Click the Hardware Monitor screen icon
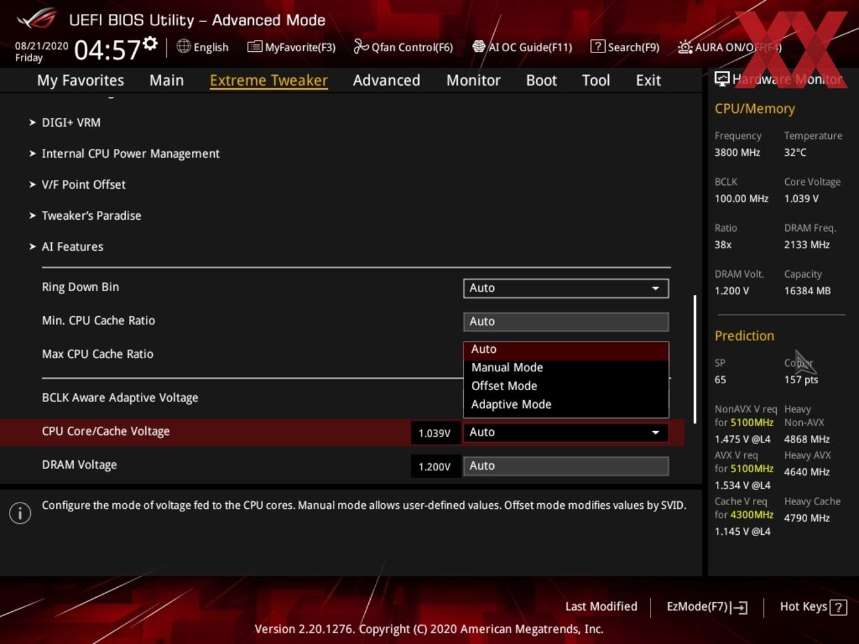The height and width of the screenshot is (644, 859). (722, 79)
